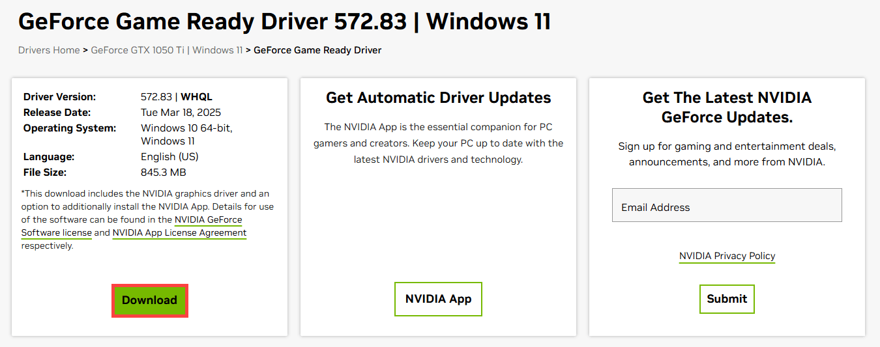880x347 pixels.
Task: Click the GeForce Game Ready Driver 572.83 page title
Action: pyautogui.click(x=284, y=22)
